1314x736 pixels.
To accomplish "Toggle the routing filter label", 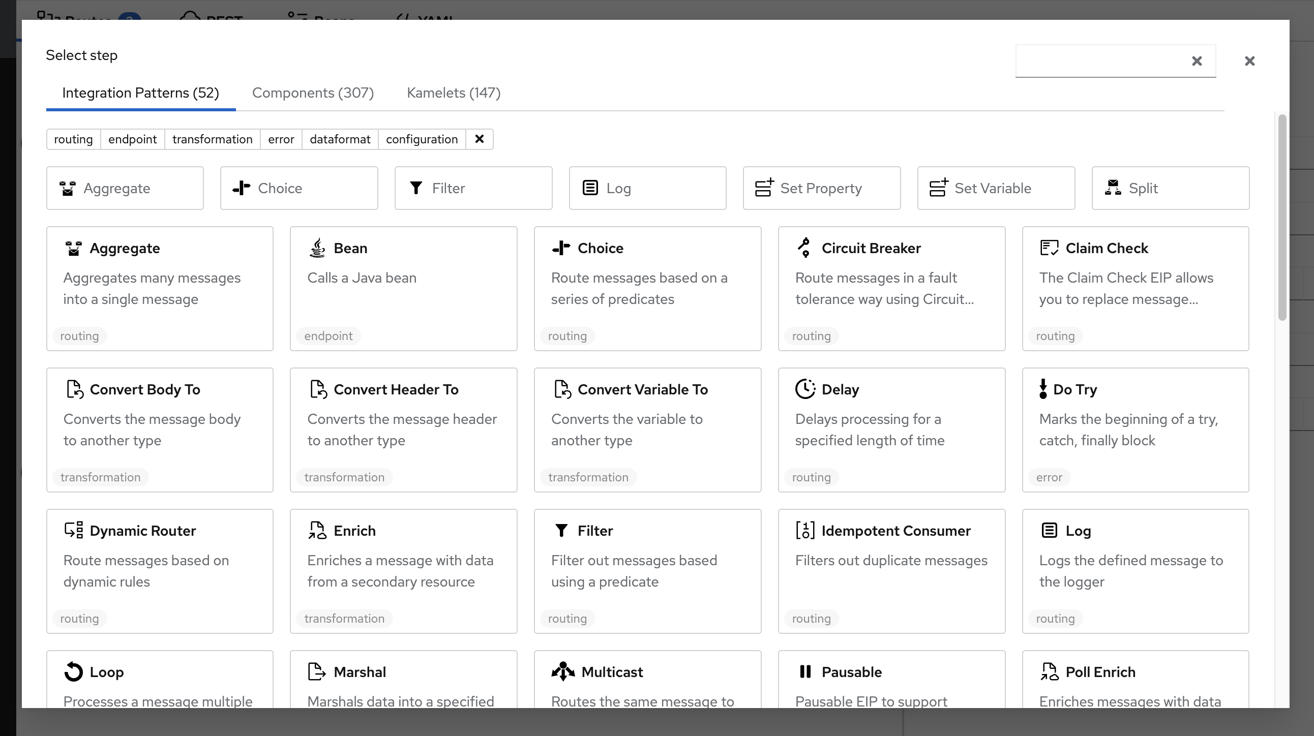I will 73,139.
